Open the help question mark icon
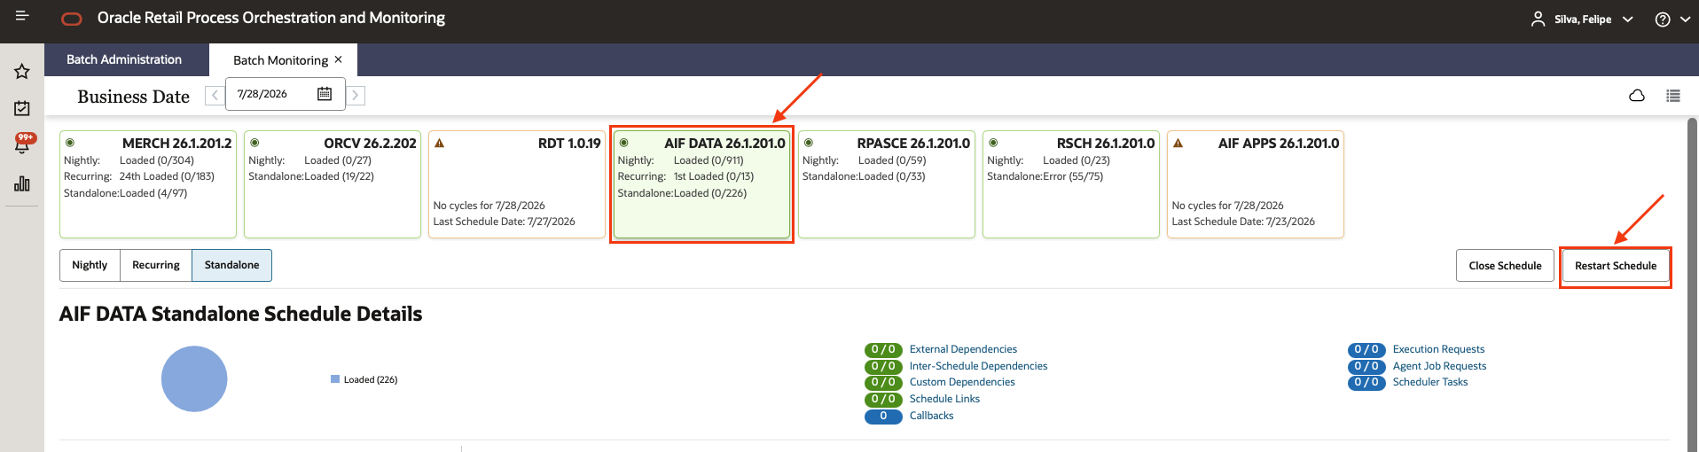The height and width of the screenshot is (452, 1699). (x=1663, y=19)
